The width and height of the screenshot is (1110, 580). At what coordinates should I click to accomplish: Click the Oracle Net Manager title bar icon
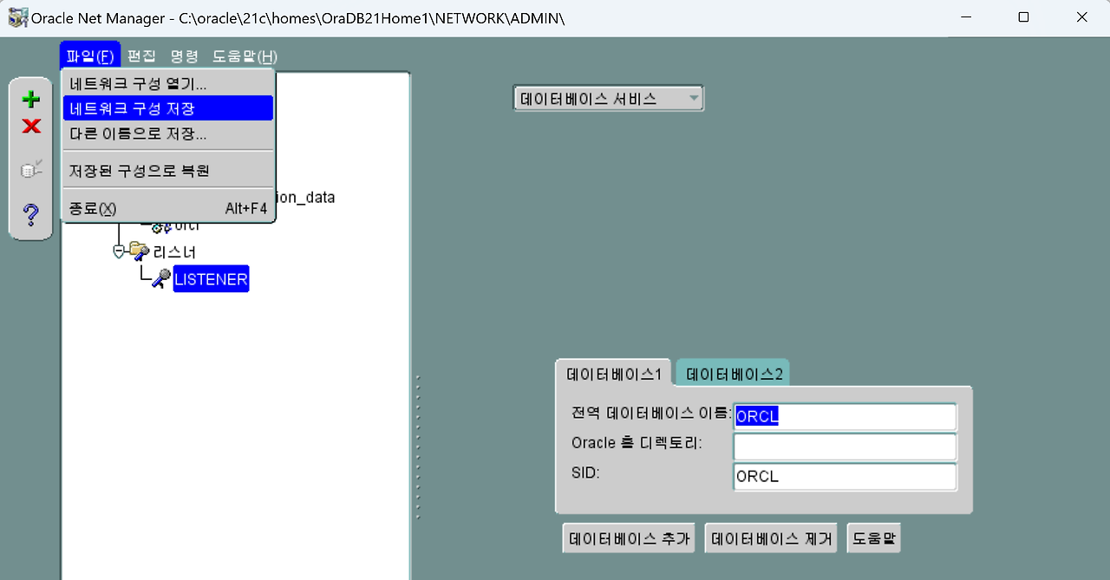point(16,17)
